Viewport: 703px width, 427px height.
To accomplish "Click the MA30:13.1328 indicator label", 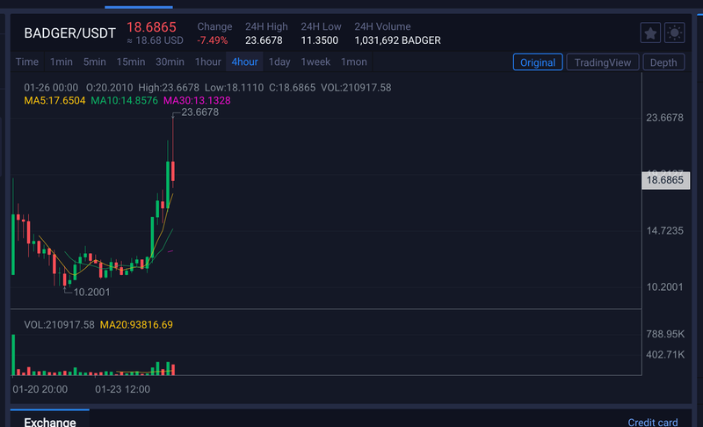I will pos(197,100).
